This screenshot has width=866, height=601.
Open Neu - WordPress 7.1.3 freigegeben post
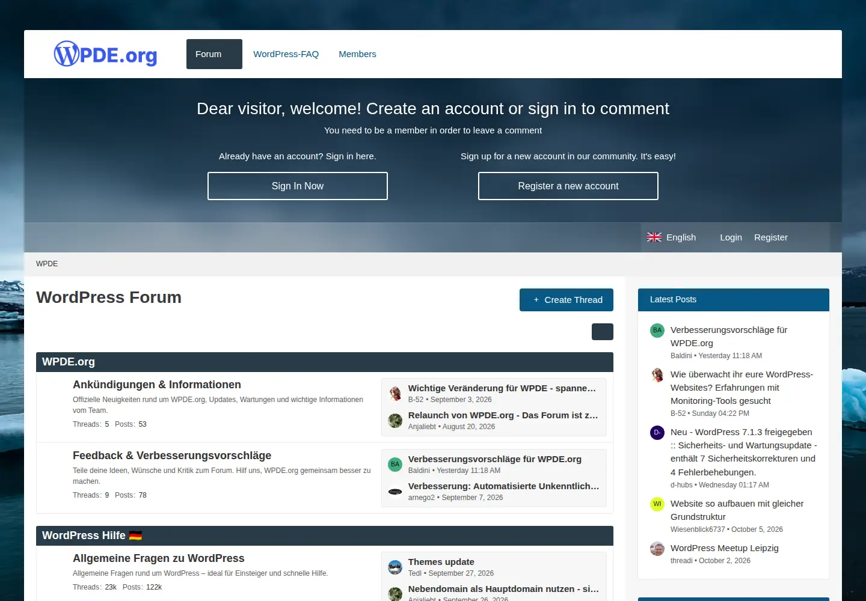click(x=744, y=452)
